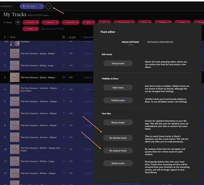Remove the Holiday filter tag
The width and height of the screenshot is (204, 185).
(x=36, y=29)
